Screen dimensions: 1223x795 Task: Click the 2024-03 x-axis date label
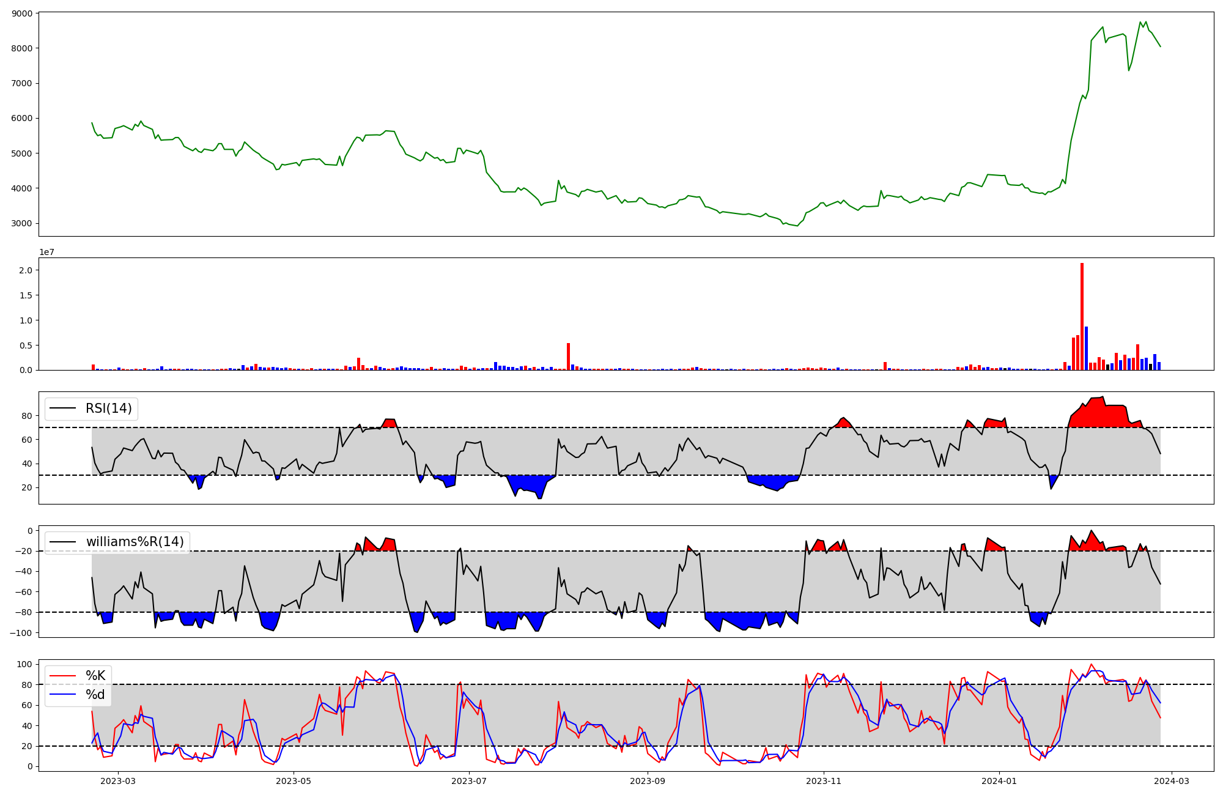tap(1172, 781)
